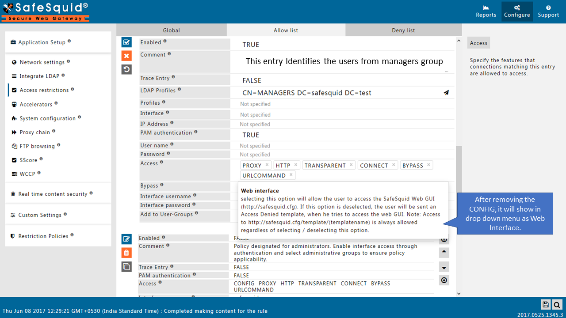Toggle Enabled field showing TRUE
Viewport: 566px width, 318px height.
coord(343,44)
